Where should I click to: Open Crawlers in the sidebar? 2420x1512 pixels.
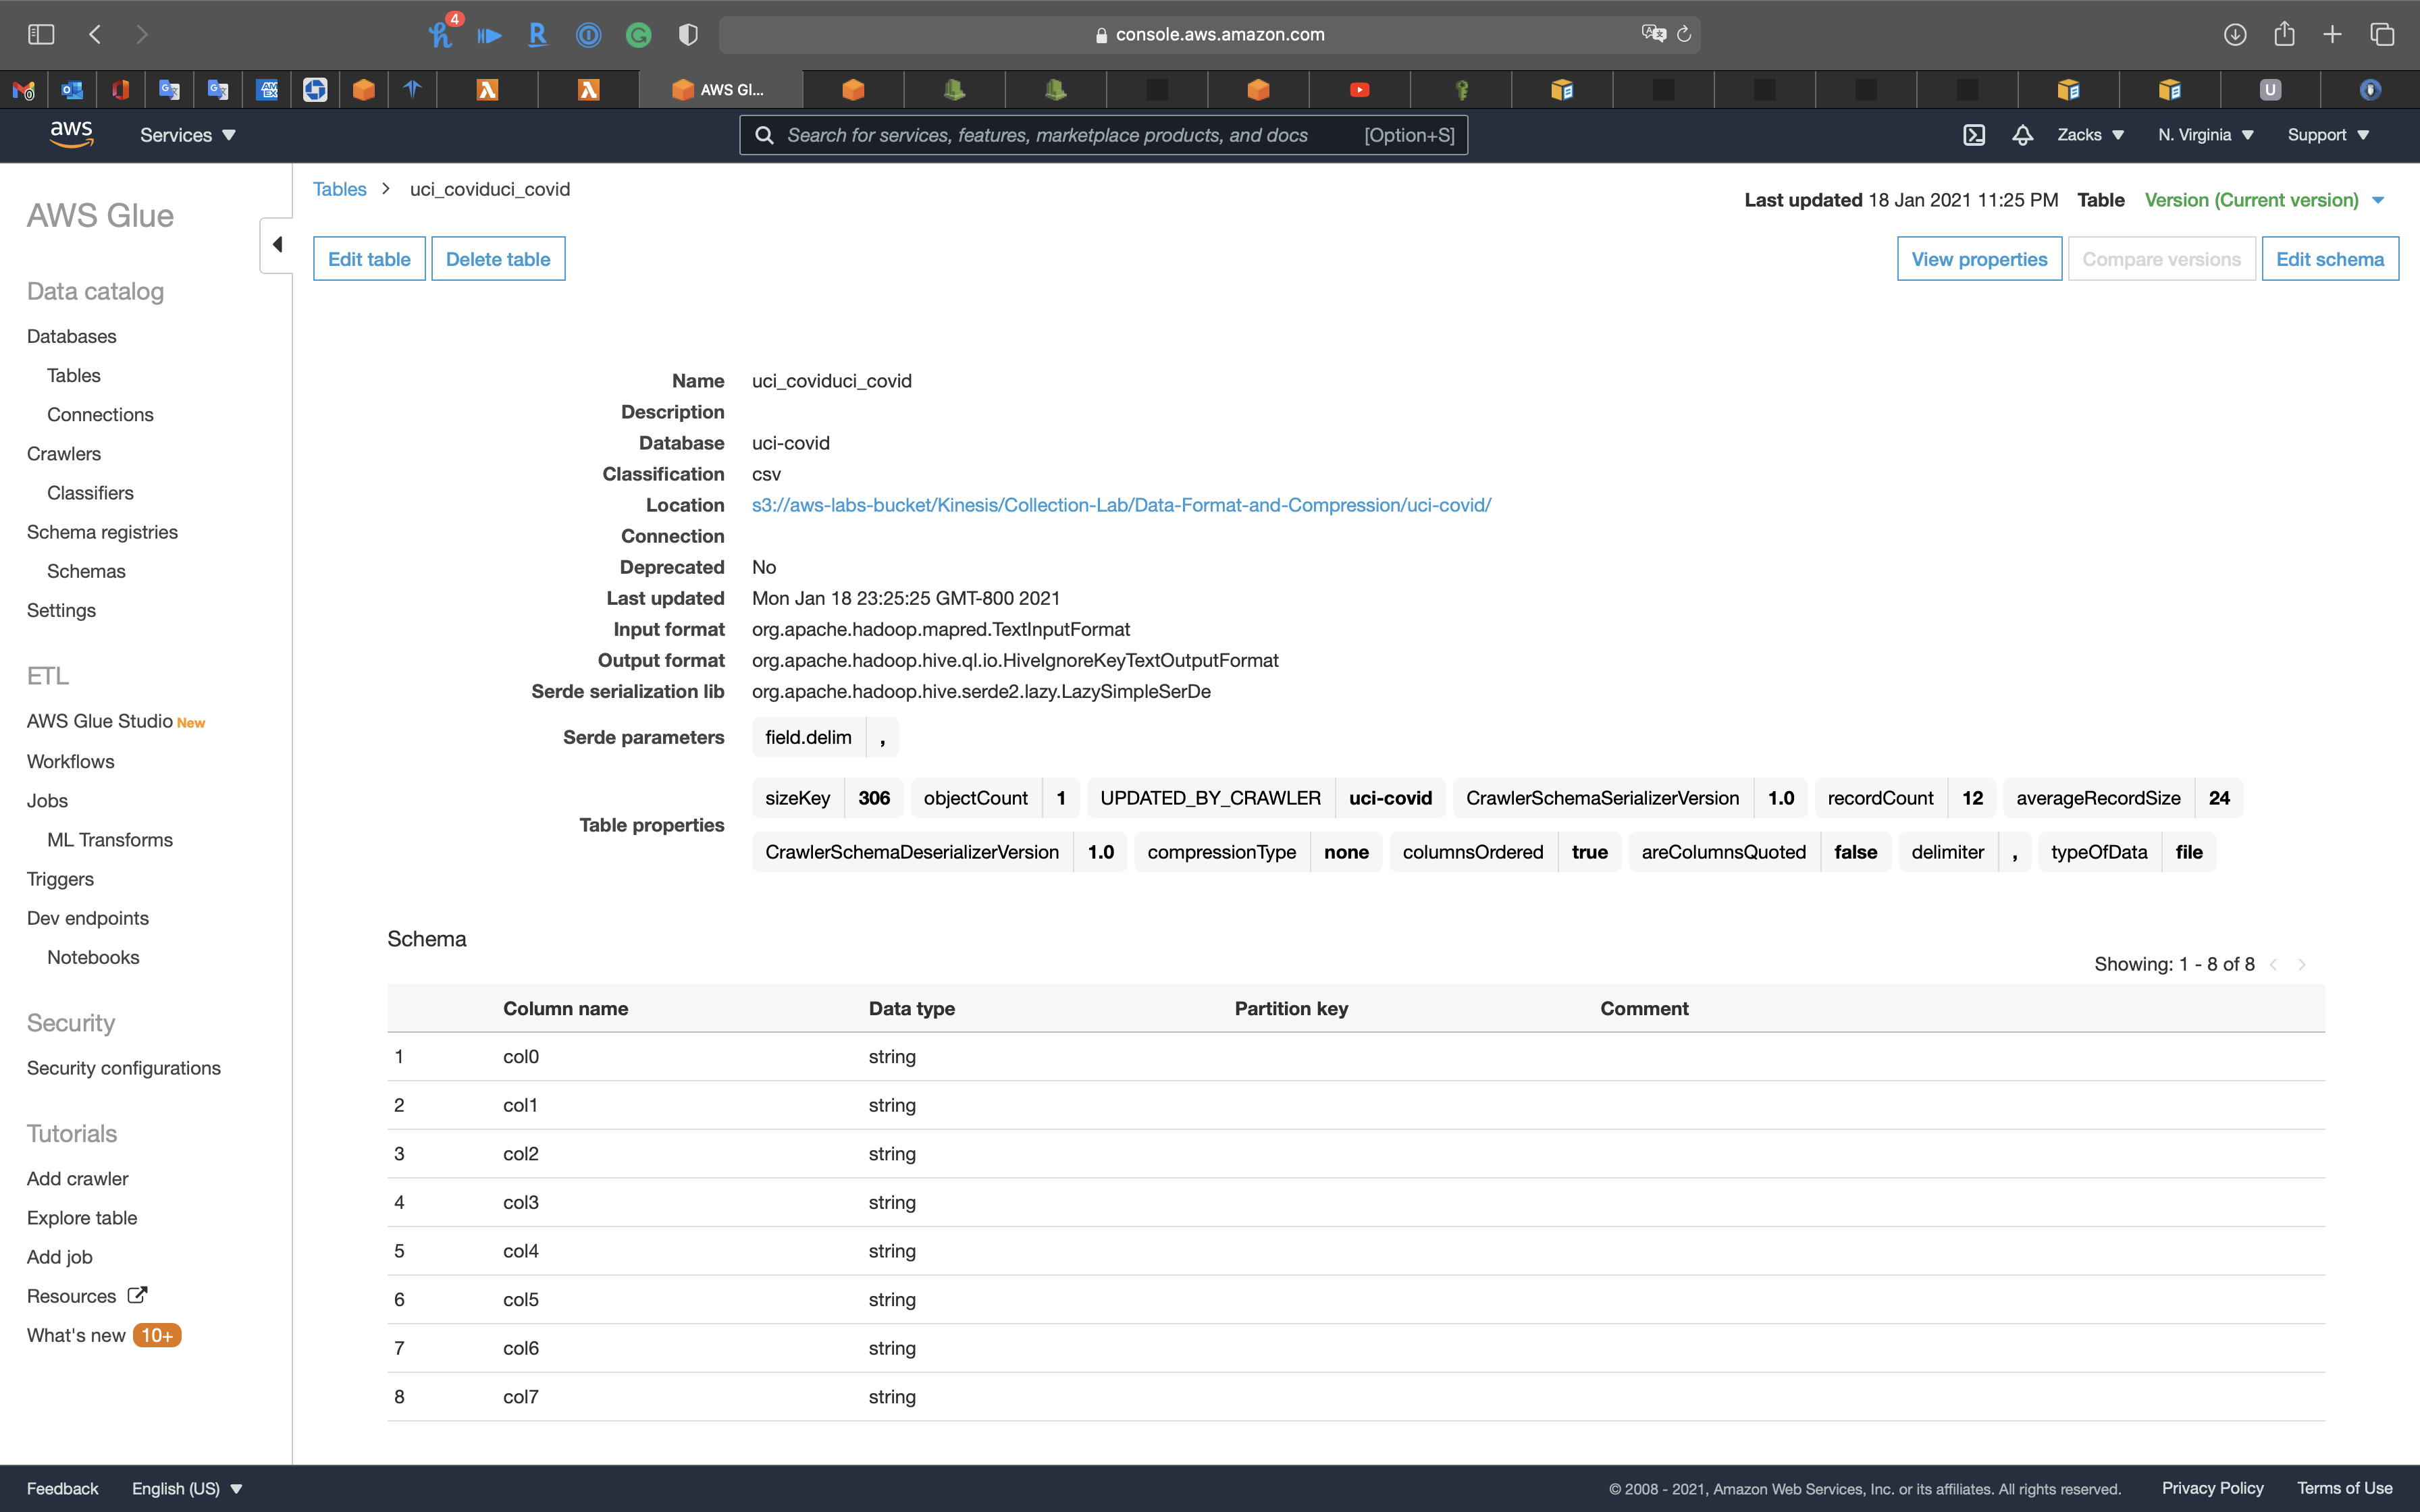64,454
